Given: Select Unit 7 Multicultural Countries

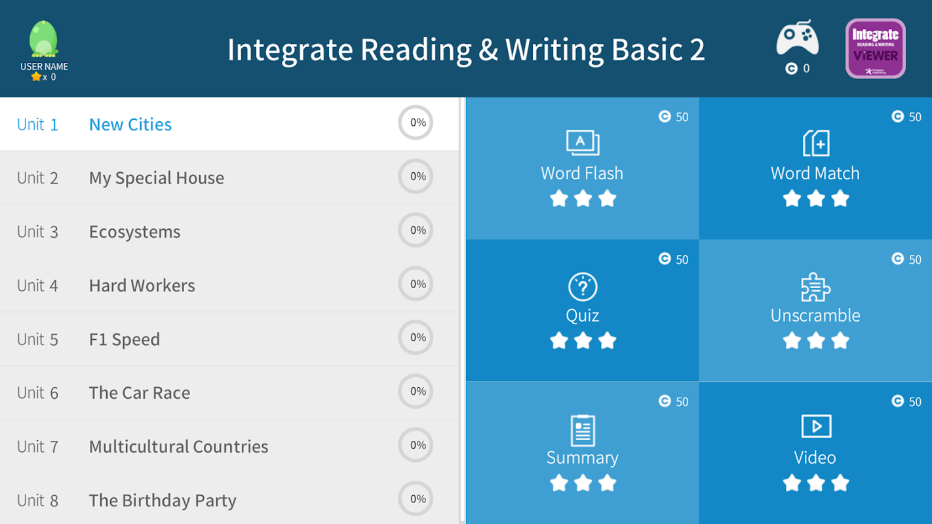Looking at the screenshot, I should (x=178, y=447).
